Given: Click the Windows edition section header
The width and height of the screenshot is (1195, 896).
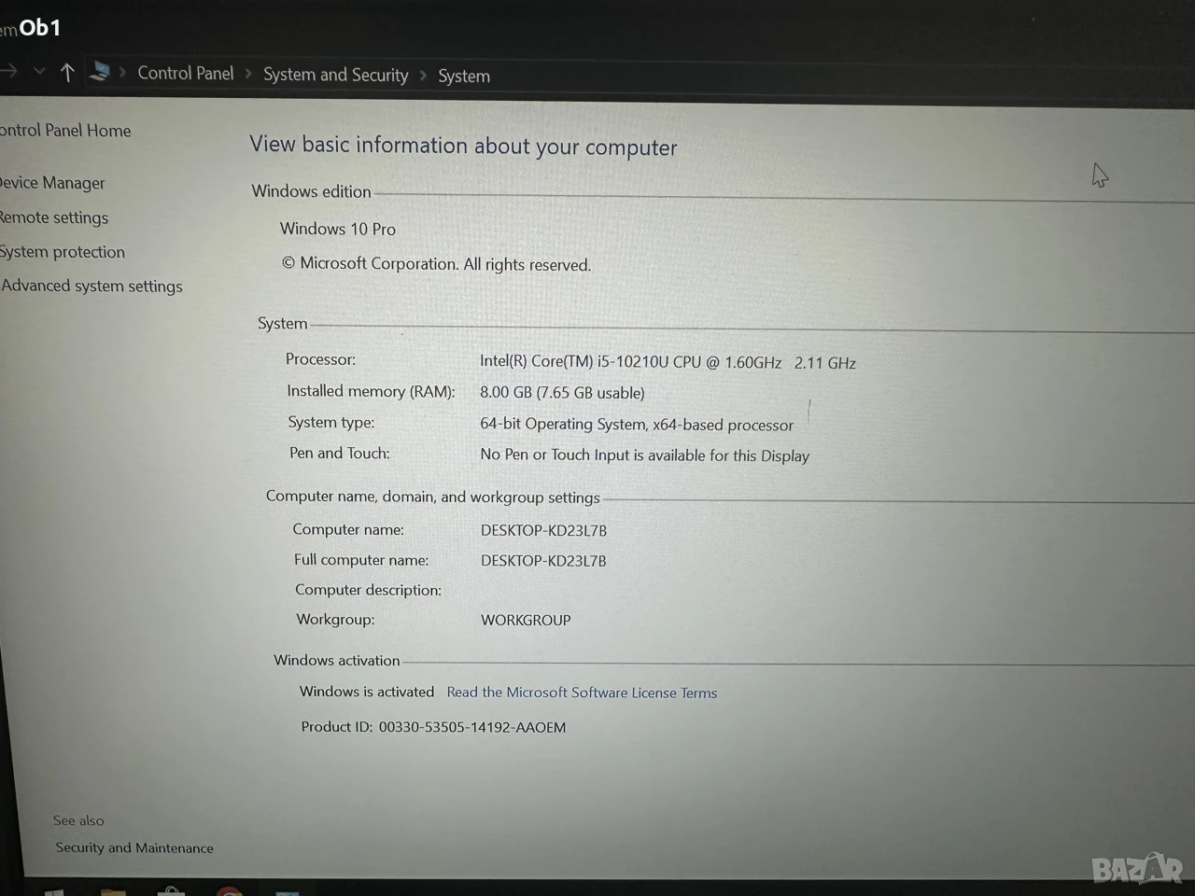Looking at the screenshot, I should coord(311,191).
